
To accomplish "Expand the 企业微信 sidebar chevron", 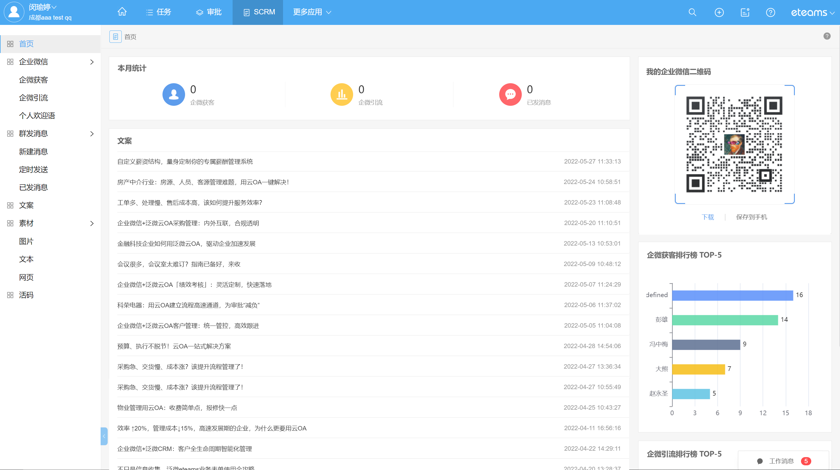I will pyautogui.click(x=92, y=62).
